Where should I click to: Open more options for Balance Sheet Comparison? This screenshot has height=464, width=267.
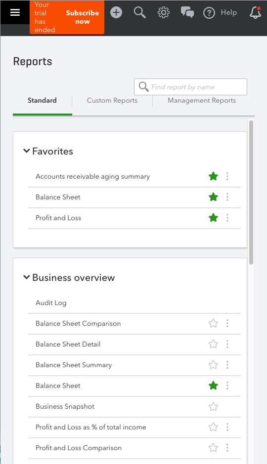[227, 323]
